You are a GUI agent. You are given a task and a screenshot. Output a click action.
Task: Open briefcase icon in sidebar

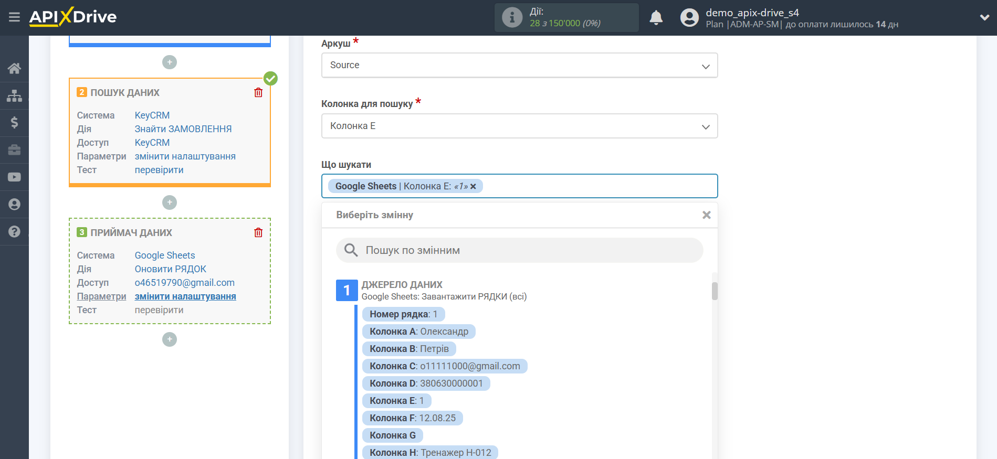(x=14, y=150)
